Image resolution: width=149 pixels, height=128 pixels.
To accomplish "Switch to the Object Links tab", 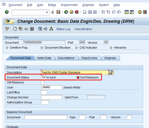I will (x=89, y=58).
